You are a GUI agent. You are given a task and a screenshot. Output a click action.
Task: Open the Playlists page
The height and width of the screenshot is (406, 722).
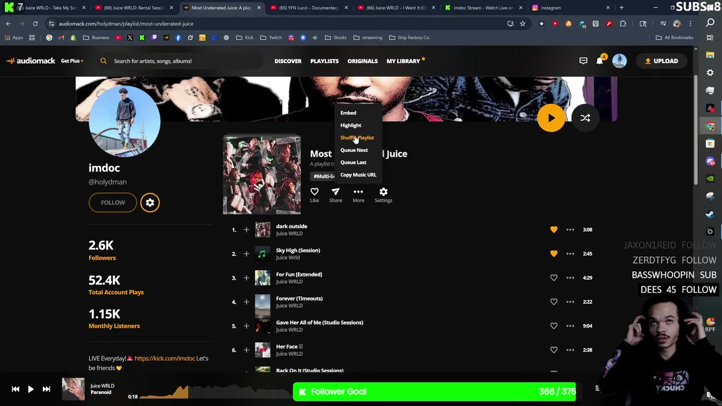(x=324, y=61)
